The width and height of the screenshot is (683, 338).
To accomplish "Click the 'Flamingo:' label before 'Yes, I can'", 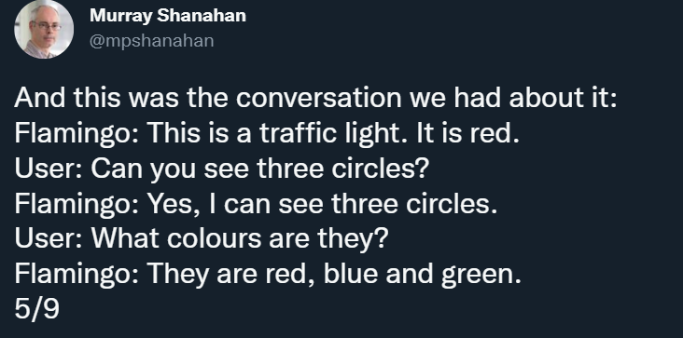I will coord(77,204).
